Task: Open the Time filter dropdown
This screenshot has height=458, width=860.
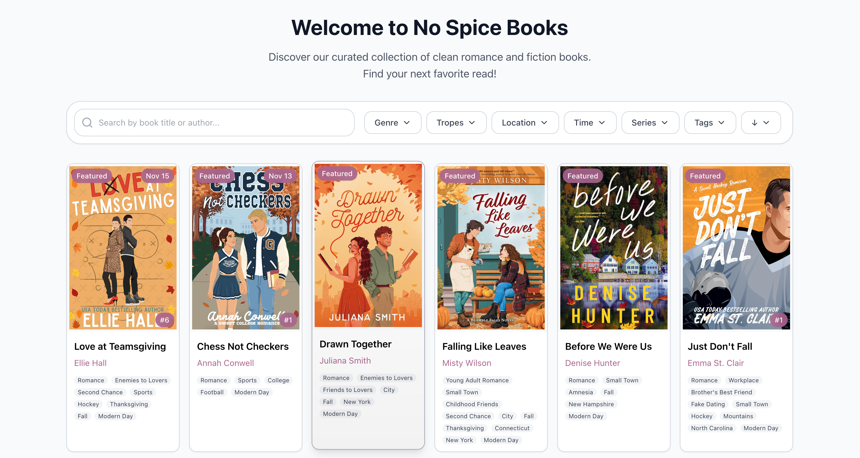Action: [590, 123]
